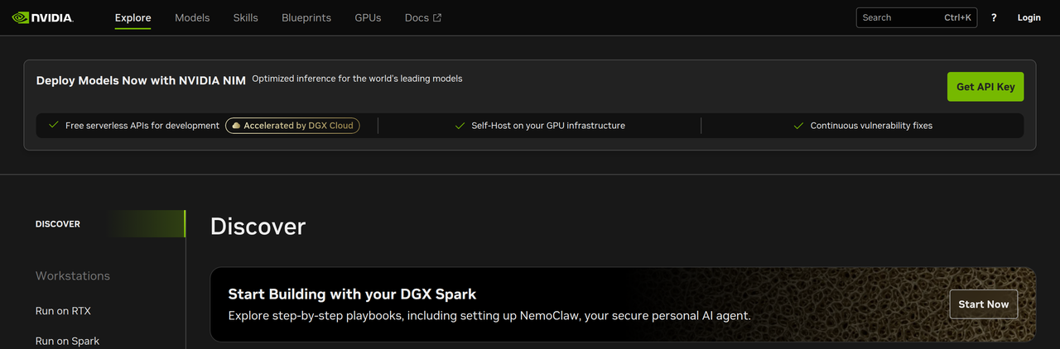The width and height of the screenshot is (1060, 349).
Task: Go to the Skills tab
Action: coord(245,17)
